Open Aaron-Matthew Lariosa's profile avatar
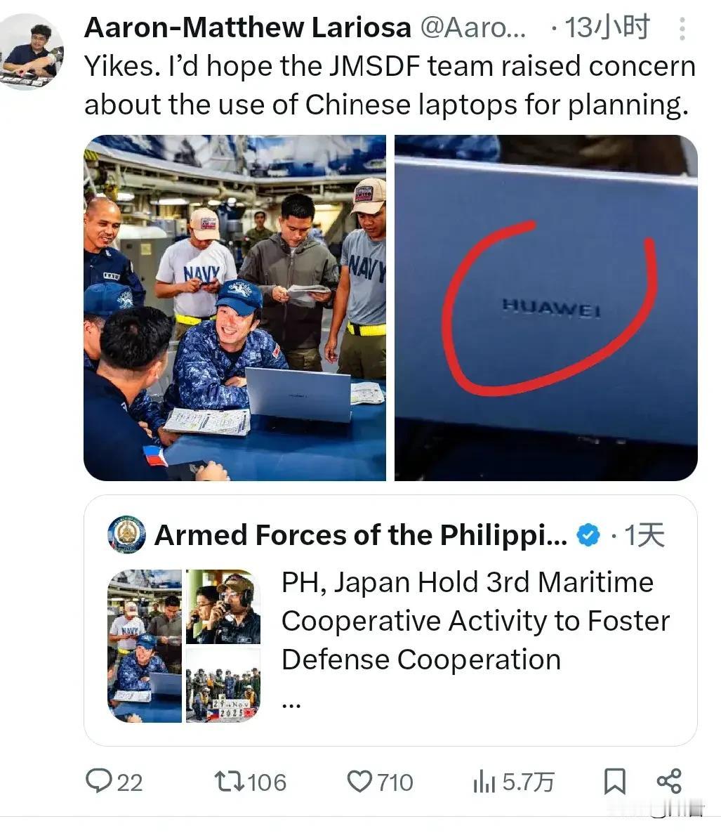721x833 pixels. point(32,51)
